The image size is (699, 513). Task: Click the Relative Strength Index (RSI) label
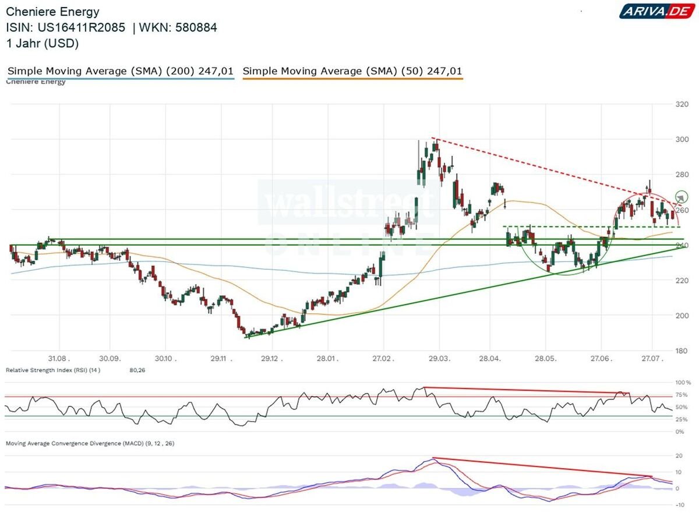click(52, 370)
